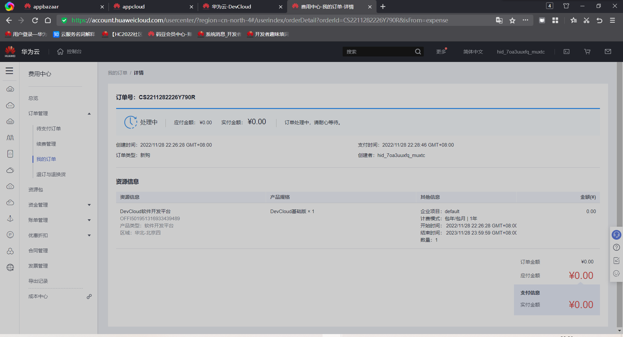The width and height of the screenshot is (623, 337).
Task: Bookmark this page with the star icon
Action: pyautogui.click(x=512, y=20)
